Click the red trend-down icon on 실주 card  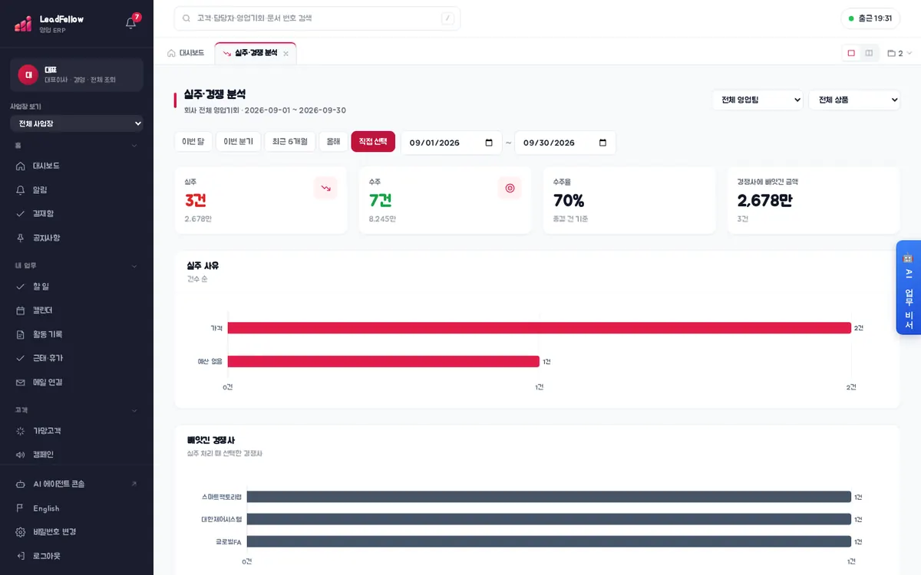coord(325,188)
